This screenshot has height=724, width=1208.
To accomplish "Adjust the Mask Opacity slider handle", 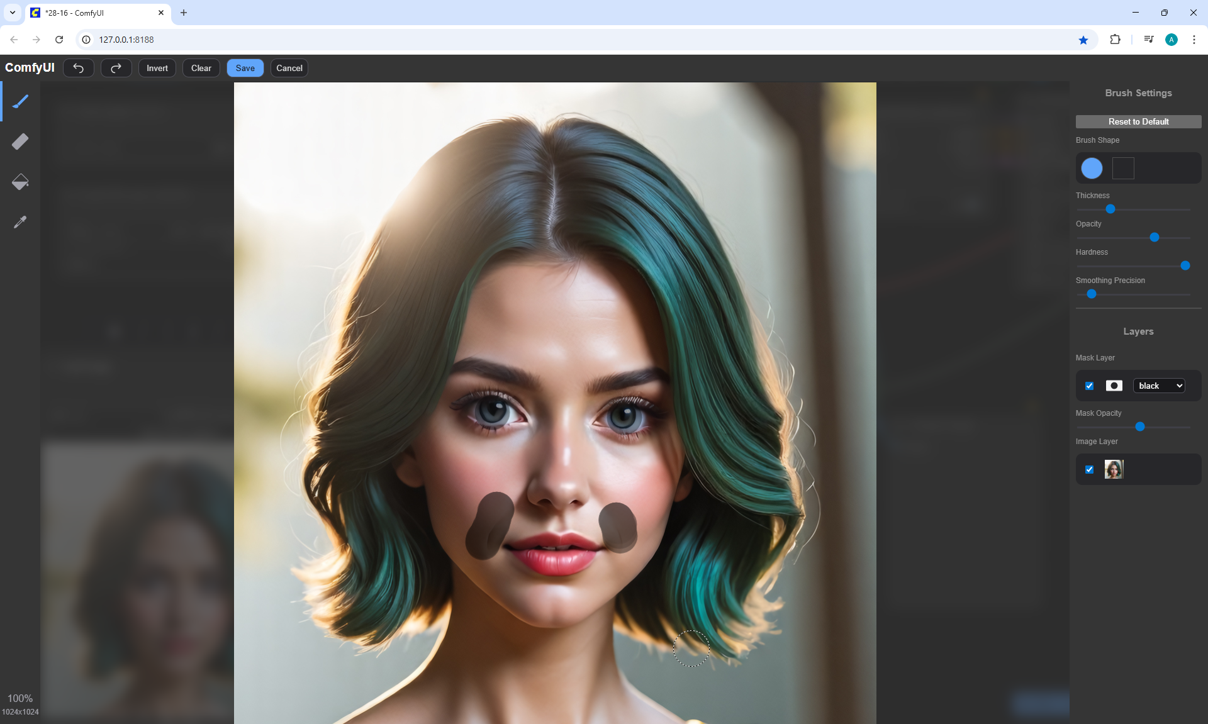I will tap(1139, 426).
